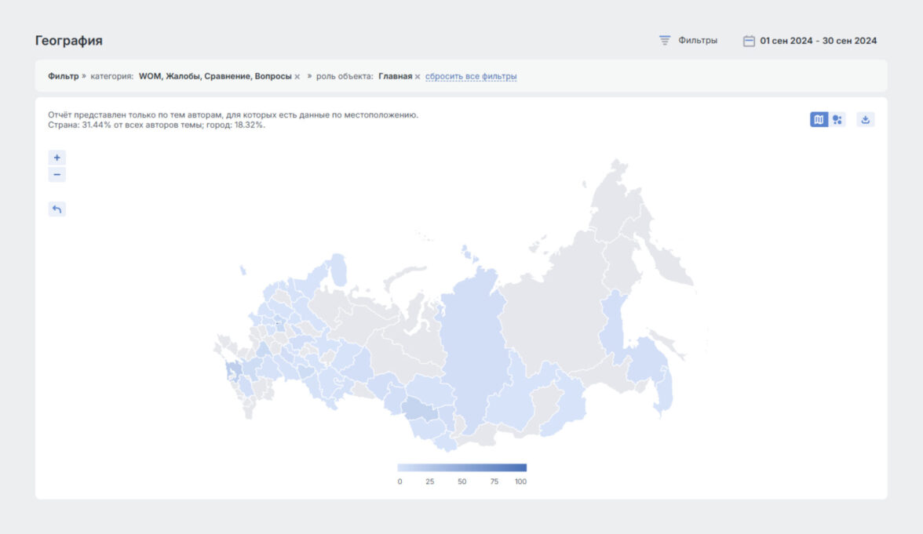Remove the роль объекта Главная filter
The width and height of the screenshot is (923, 534).
click(x=418, y=77)
